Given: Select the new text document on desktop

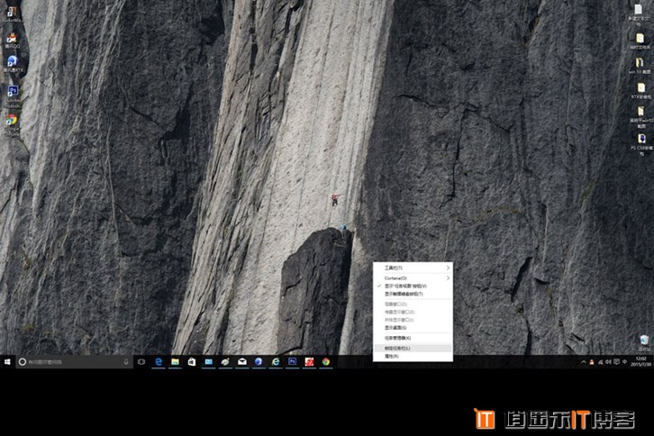Looking at the screenshot, I should (639, 14).
